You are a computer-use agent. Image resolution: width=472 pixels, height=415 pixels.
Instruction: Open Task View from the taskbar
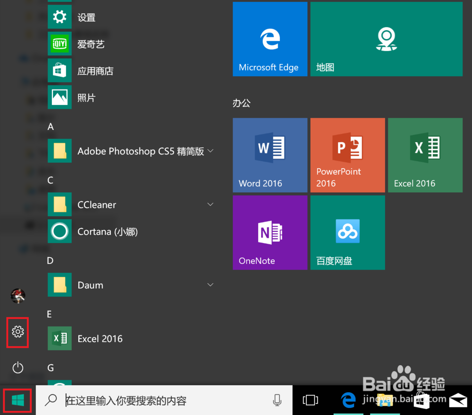pyautogui.click(x=310, y=400)
